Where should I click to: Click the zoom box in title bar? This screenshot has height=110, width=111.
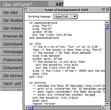(103, 10)
